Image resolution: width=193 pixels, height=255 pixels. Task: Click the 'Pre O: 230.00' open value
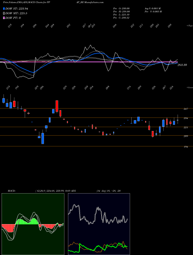tap(121, 8)
